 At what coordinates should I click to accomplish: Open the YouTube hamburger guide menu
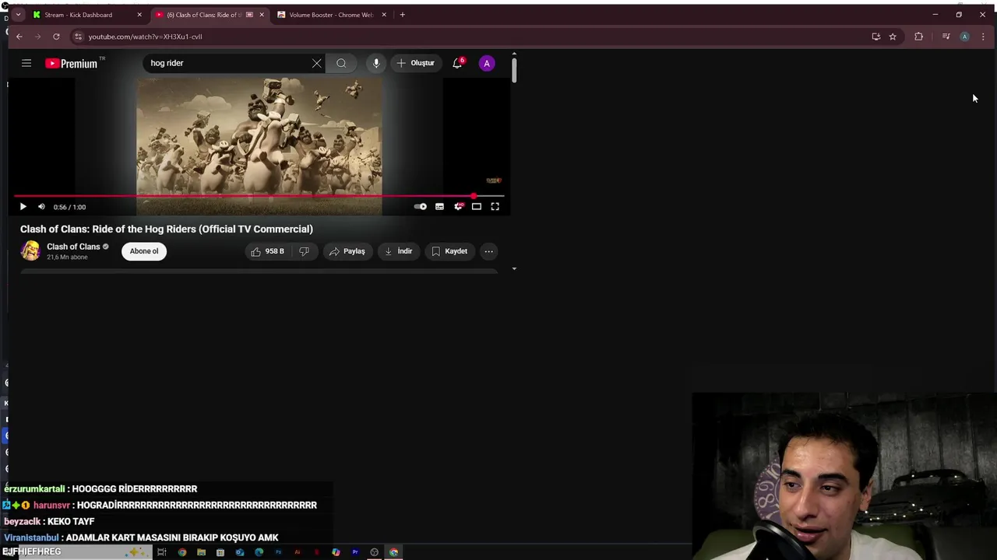pyautogui.click(x=26, y=63)
